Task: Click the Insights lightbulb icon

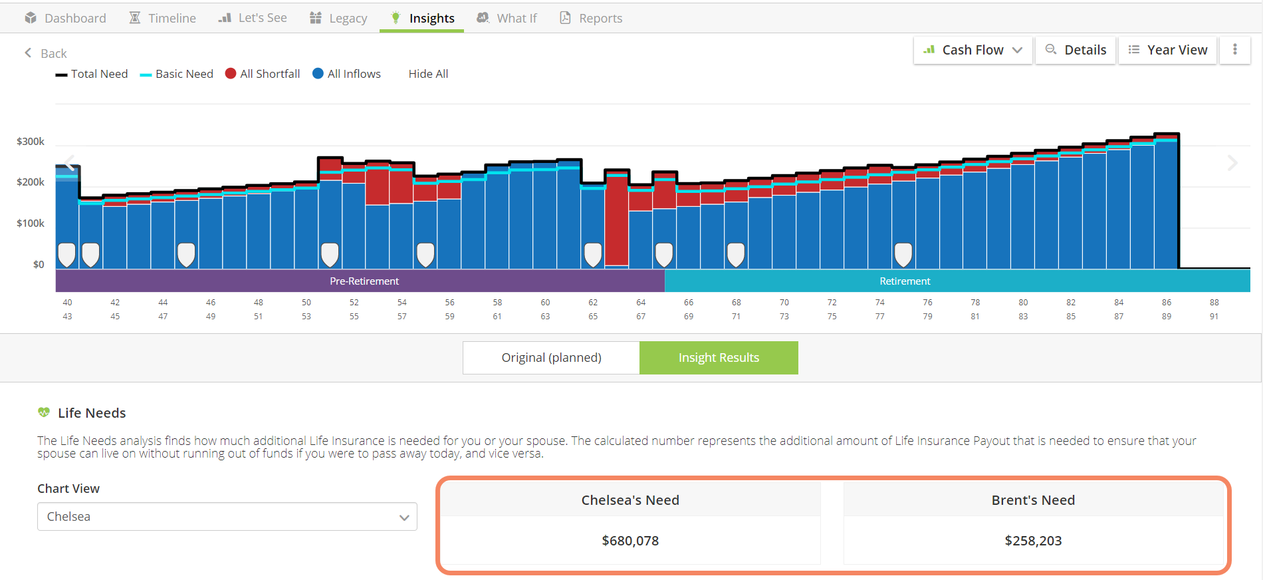Action: [396, 18]
